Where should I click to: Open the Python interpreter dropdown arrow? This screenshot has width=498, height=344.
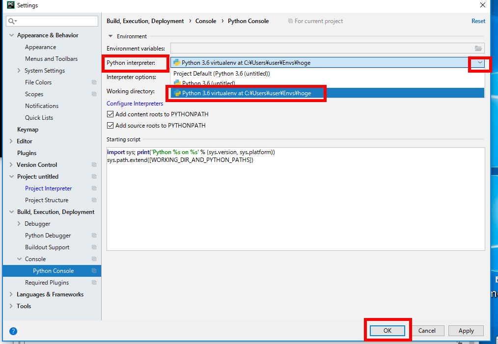480,63
